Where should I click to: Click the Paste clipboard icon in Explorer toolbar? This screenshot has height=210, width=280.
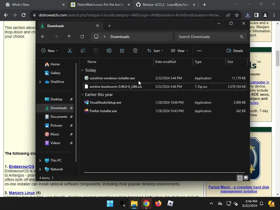pos(96,51)
